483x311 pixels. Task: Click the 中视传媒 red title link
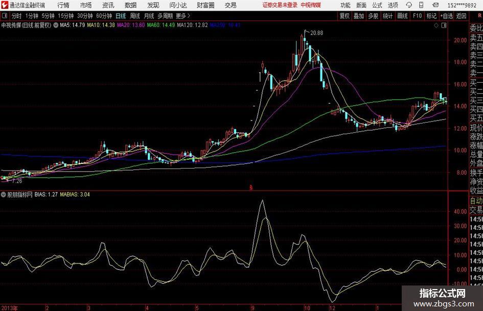[311, 5]
